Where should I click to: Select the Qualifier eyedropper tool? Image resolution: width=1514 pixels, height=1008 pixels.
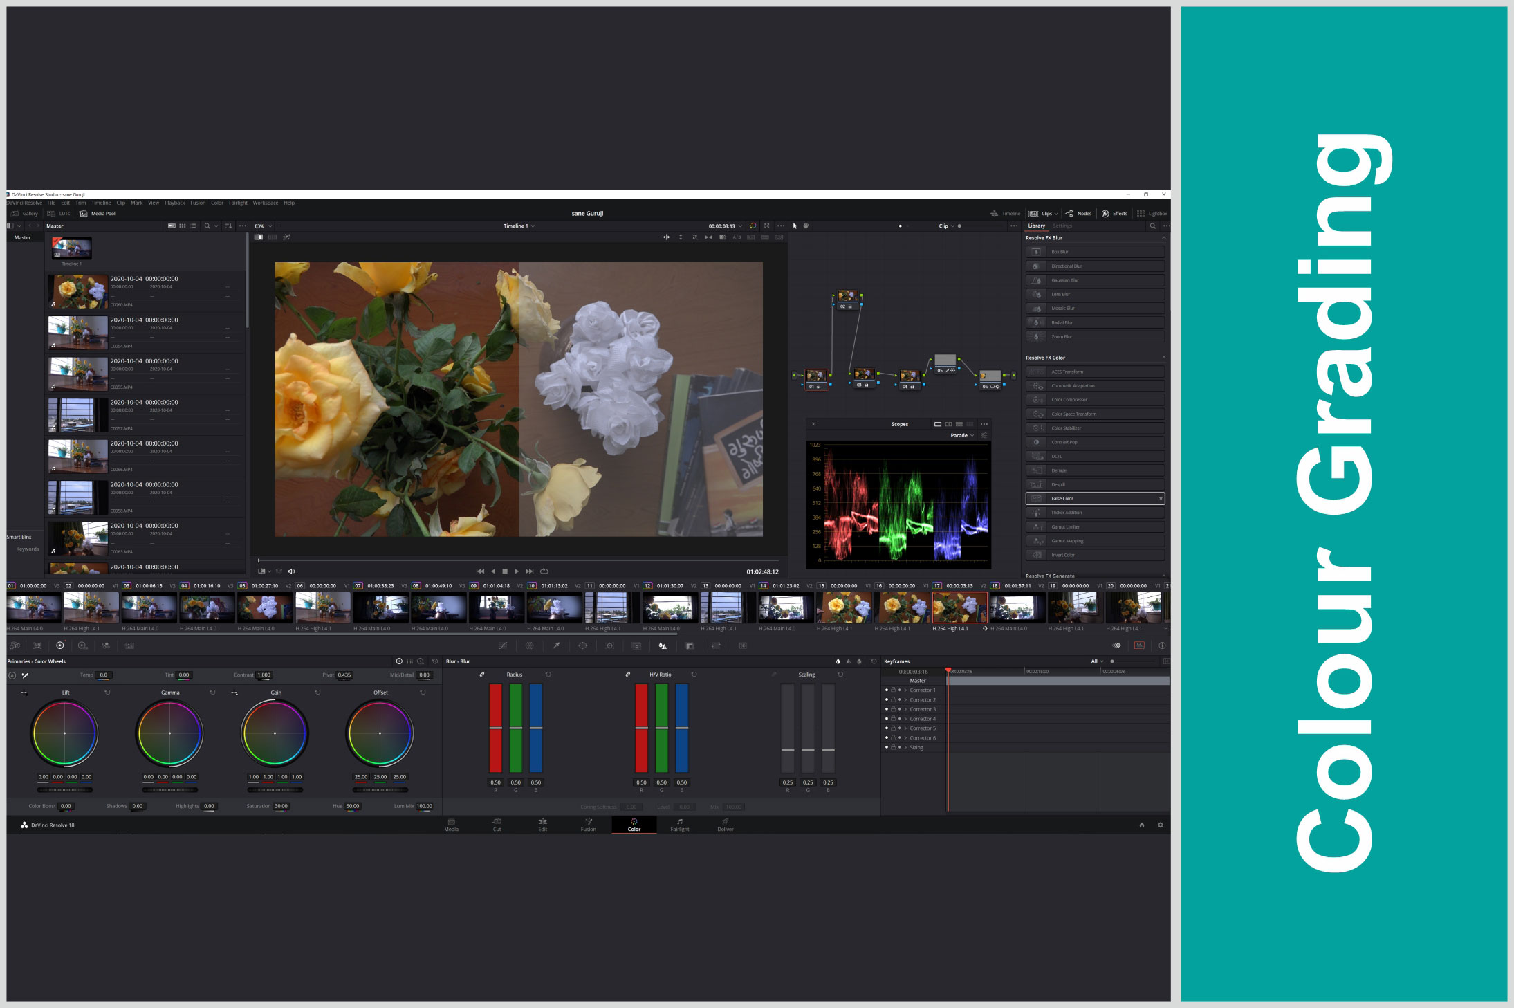click(x=556, y=645)
